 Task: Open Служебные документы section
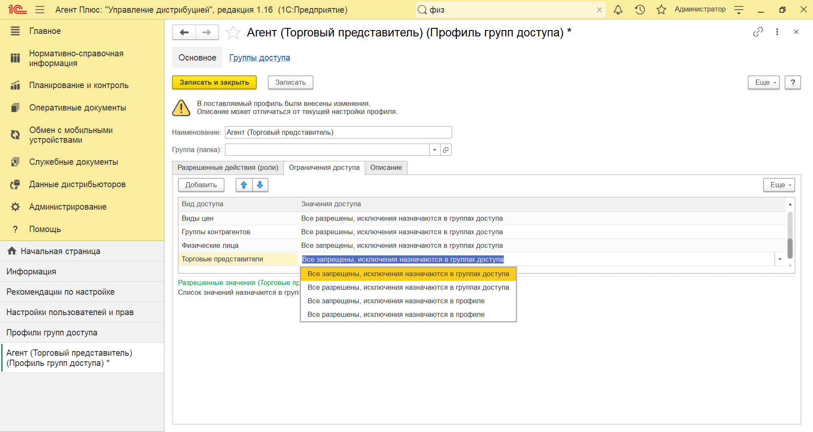coord(82,162)
